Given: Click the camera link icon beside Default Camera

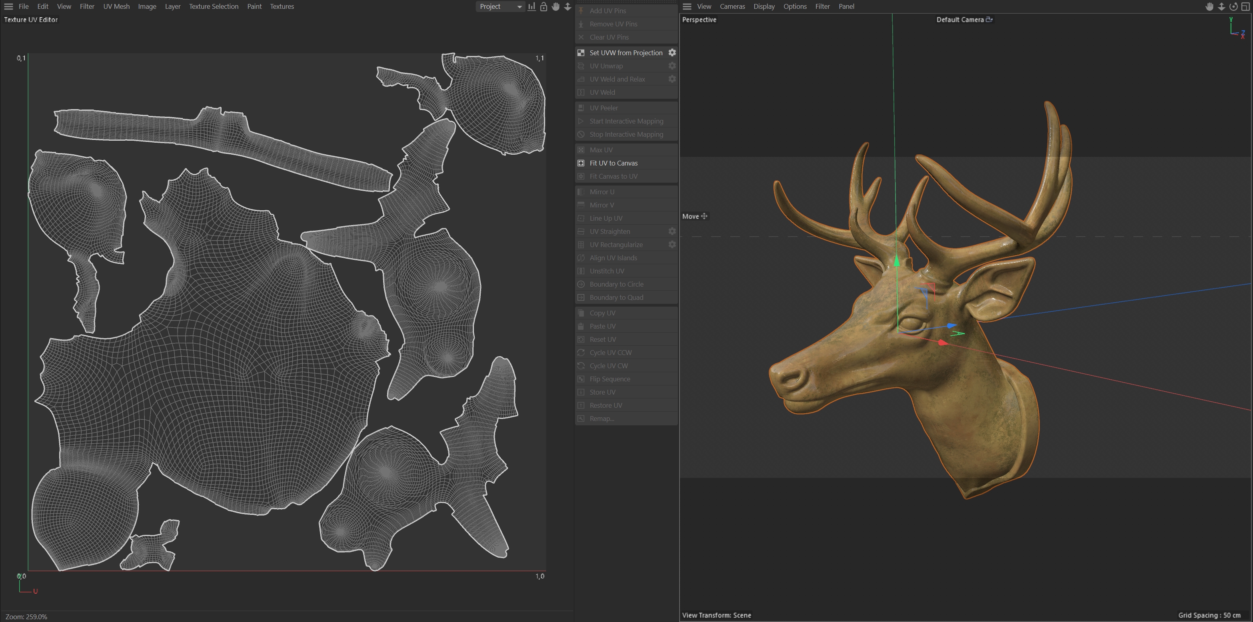Looking at the screenshot, I should 989,20.
